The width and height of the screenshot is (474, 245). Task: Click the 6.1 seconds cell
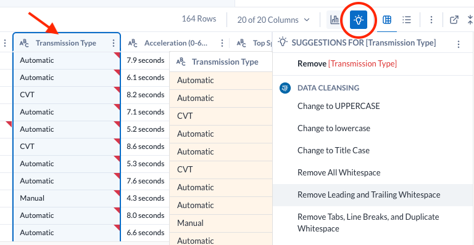pos(146,78)
